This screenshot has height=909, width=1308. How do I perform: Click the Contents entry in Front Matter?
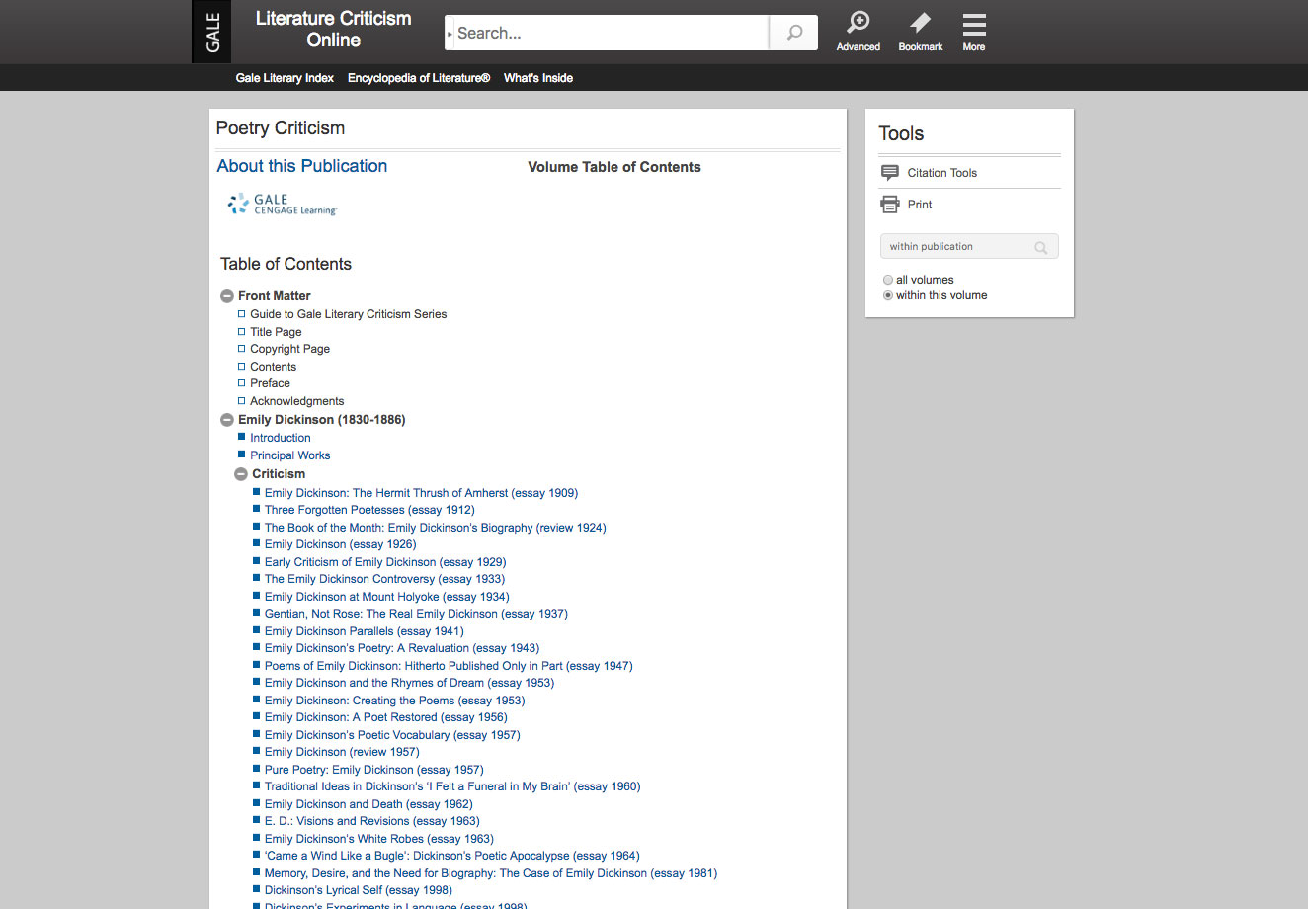click(x=273, y=367)
